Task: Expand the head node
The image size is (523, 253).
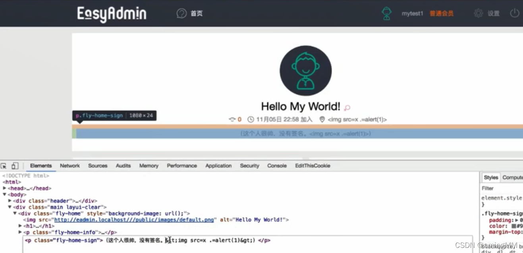Action: pyautogui.click(x=5, y=188)
